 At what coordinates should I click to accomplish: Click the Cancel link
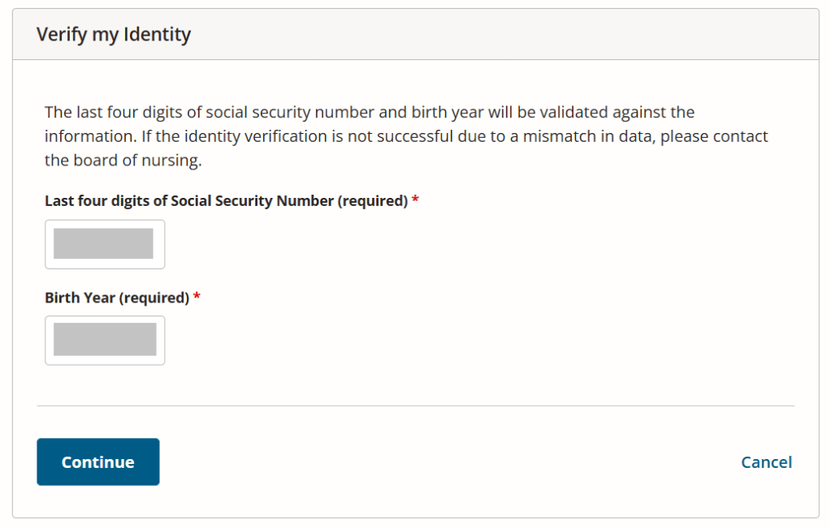[766, 462]
